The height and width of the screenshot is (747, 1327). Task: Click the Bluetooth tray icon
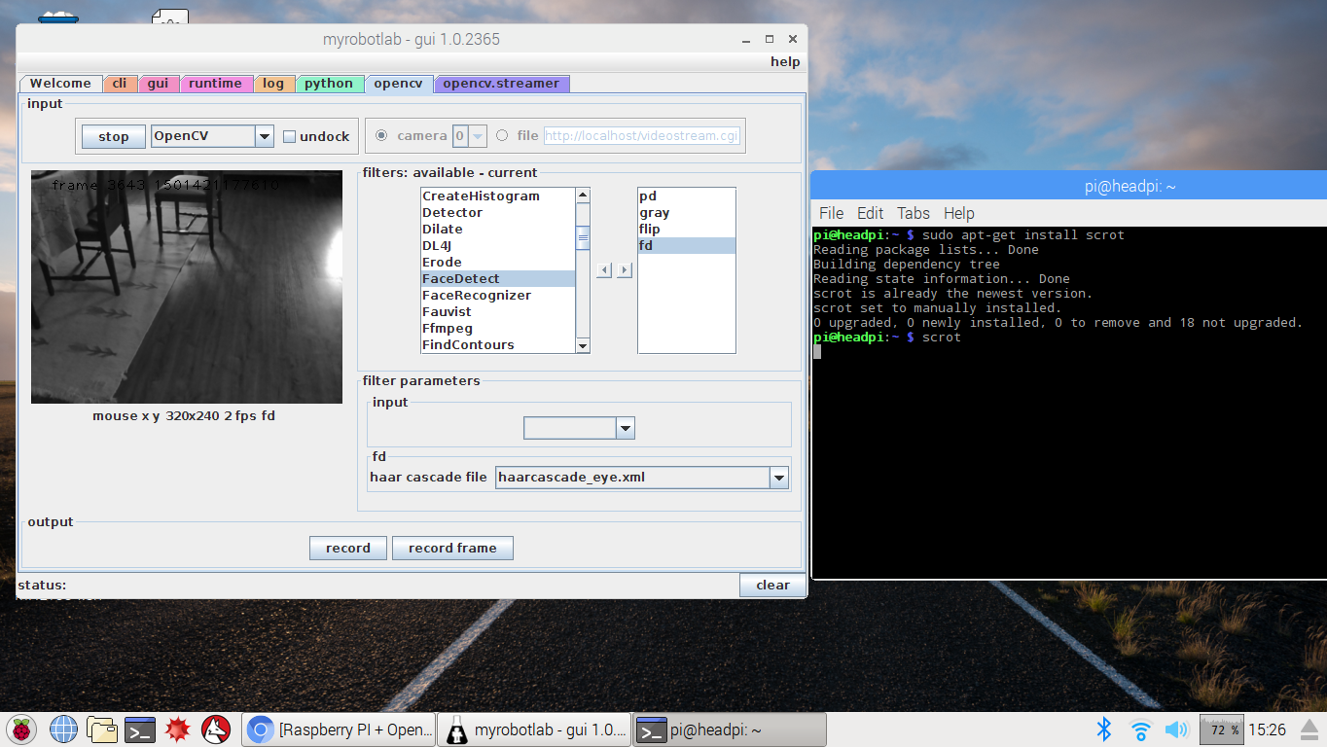(1104, 729)
